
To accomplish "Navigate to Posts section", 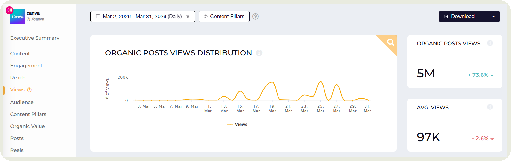I will point(17,138).
